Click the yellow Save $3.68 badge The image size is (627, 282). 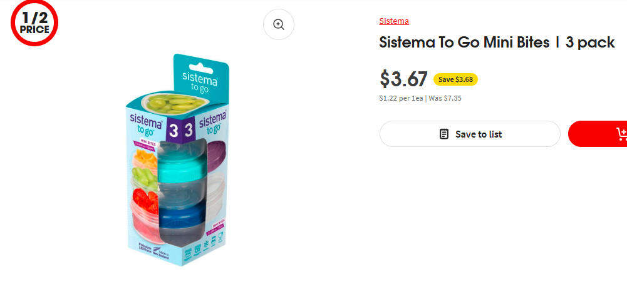click(x=455, y=79)
